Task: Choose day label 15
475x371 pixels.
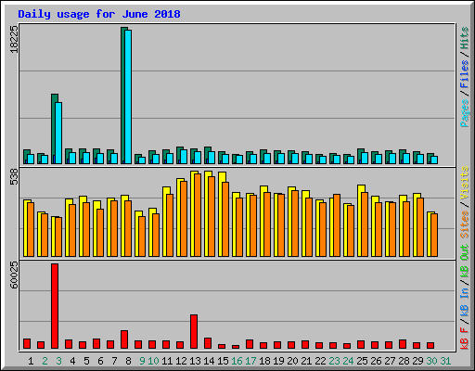Action: [223, 361]
